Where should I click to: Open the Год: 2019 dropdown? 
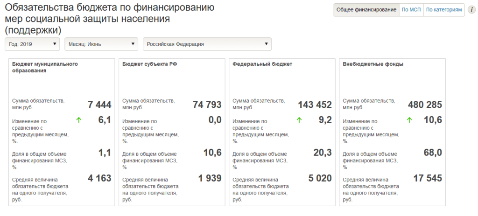click(32, 44)
